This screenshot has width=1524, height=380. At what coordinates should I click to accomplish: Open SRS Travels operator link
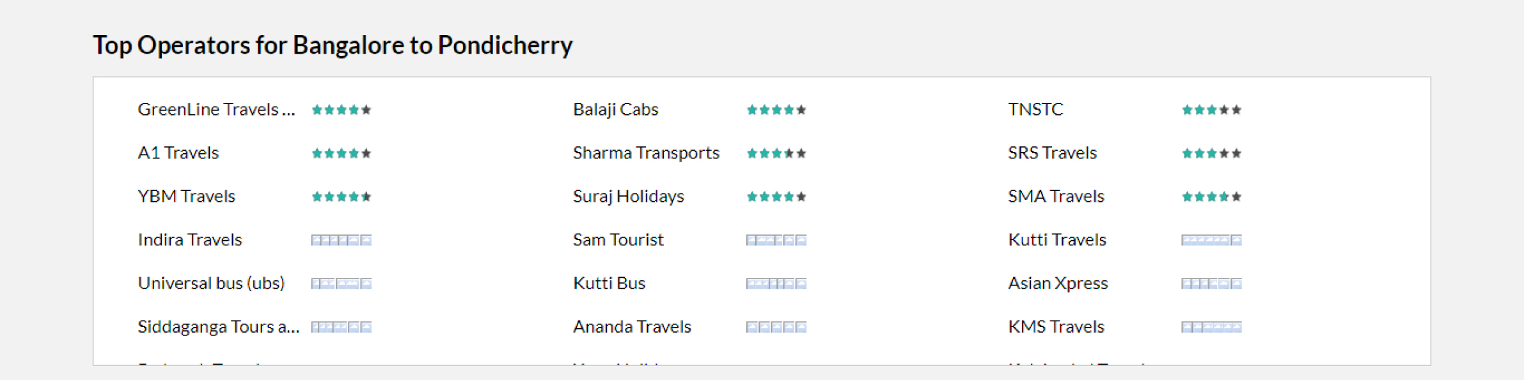(x=1052, y=153)
